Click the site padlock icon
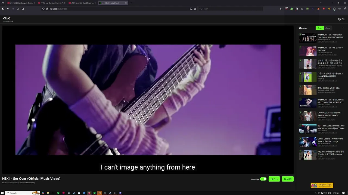The height and width of the screenshot is (195, 348). click(x=47, y=9)
